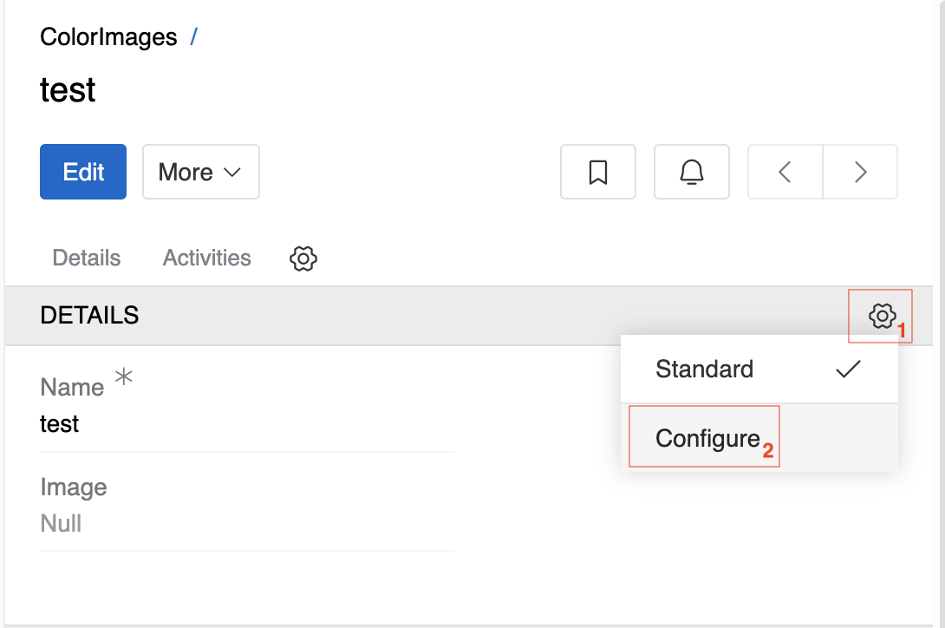Click the blue Edit button
The height and width of the screenshot is (628, 945).
83,172
